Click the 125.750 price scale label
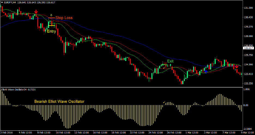 coord(248,55)
